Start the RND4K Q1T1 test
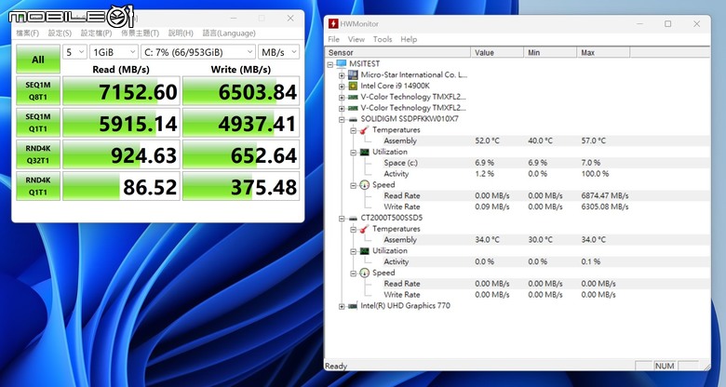The image size is (726, 387). coord(38,186)
